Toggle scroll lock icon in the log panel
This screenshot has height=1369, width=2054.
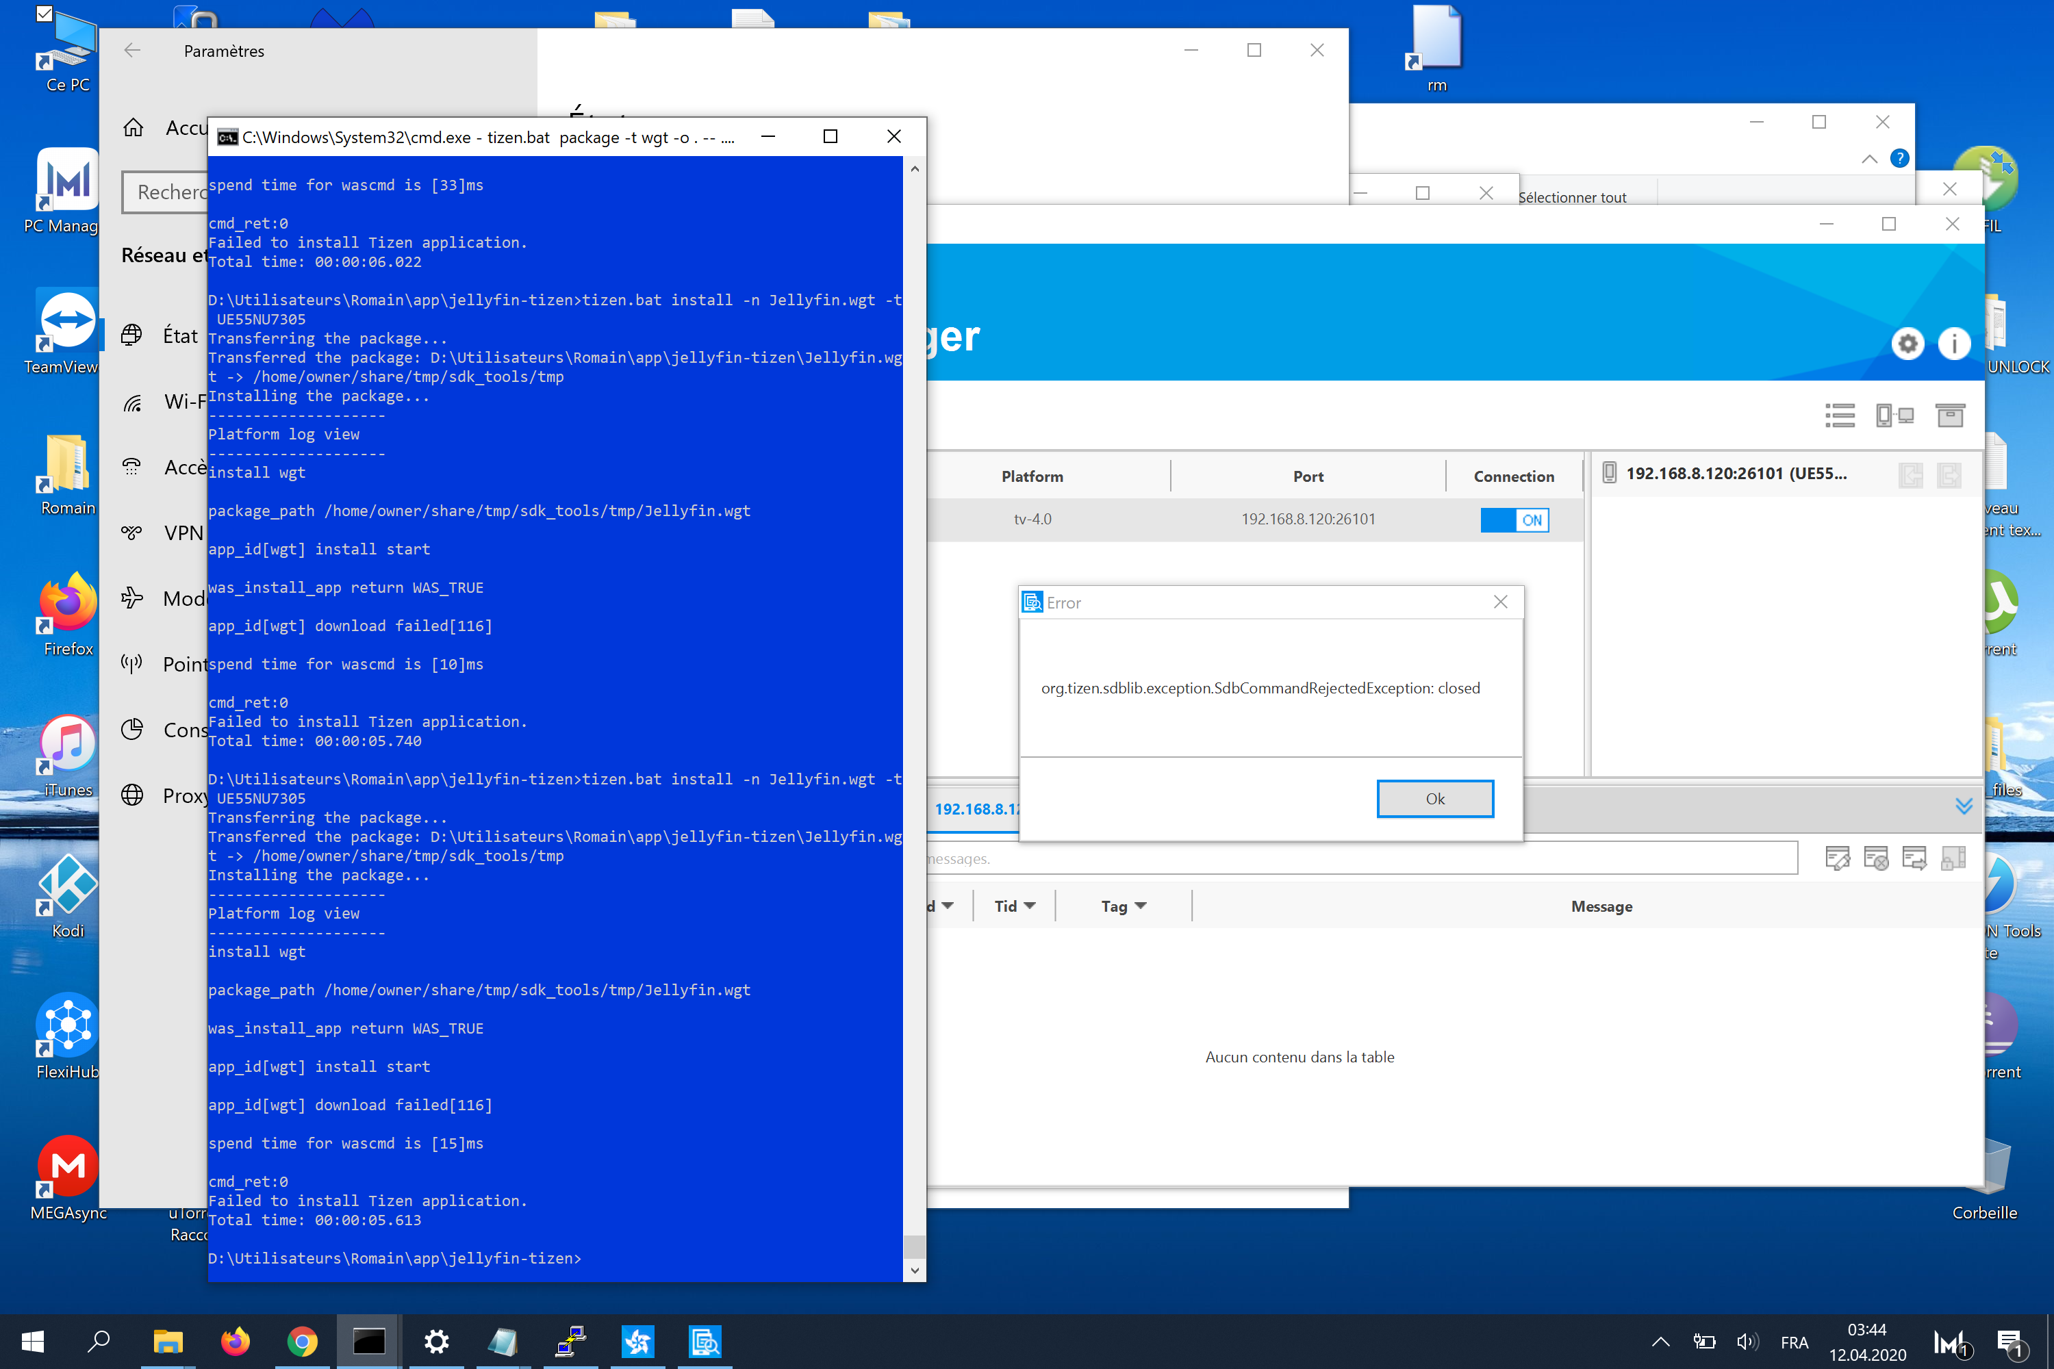coord(1953,858)
